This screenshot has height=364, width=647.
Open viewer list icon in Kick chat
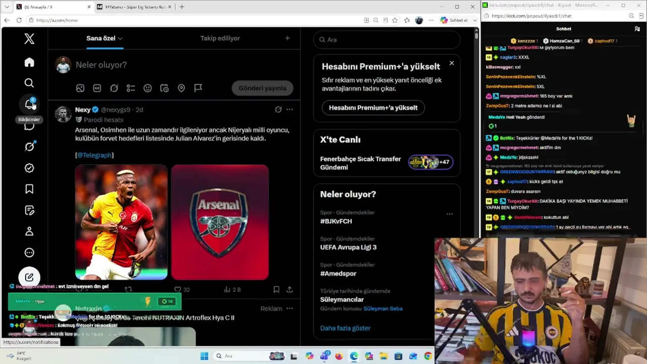(x=637, y=29)
